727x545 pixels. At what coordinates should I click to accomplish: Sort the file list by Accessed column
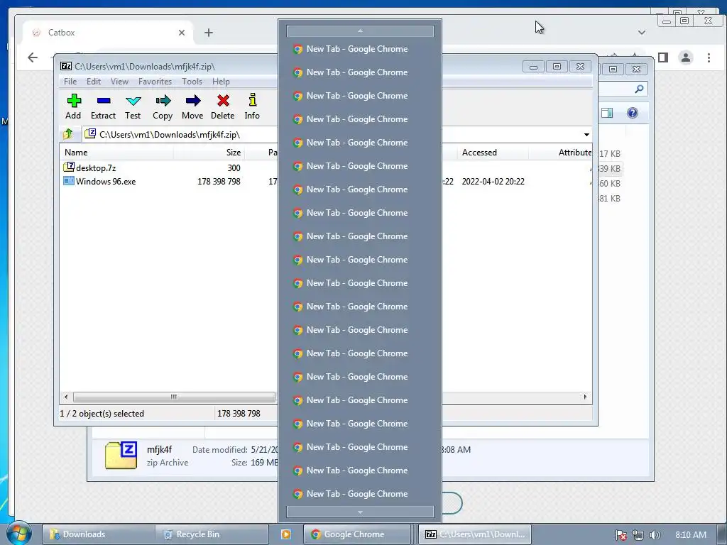(x=493, y=153)
